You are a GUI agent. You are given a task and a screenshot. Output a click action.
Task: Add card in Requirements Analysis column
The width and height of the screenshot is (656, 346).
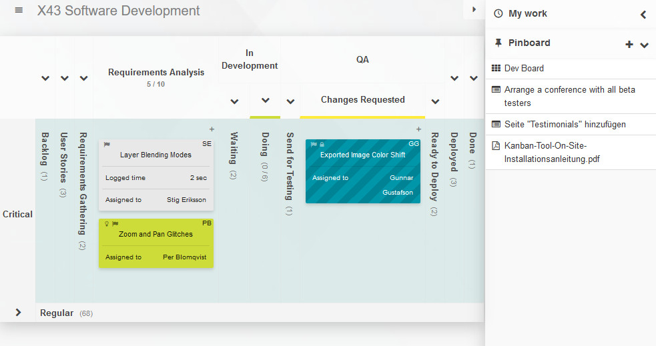pos(212,129)
